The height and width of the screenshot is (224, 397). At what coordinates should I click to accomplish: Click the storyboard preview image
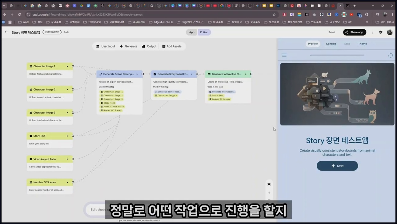point(337,94)
